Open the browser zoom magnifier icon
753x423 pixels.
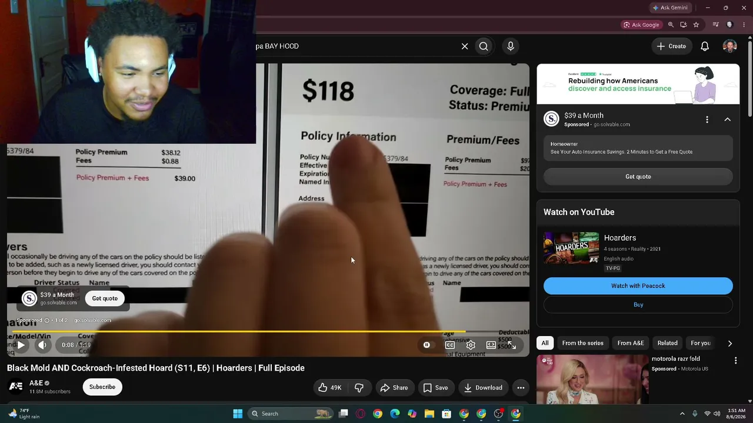point(671,25)
